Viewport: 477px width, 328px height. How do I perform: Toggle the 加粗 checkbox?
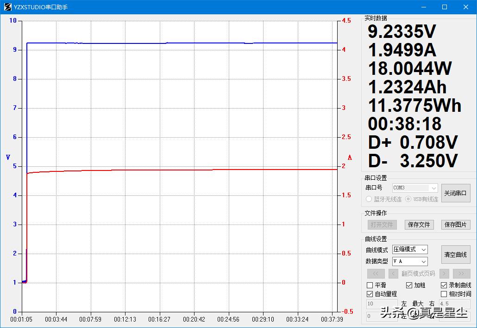pos(409,285)
